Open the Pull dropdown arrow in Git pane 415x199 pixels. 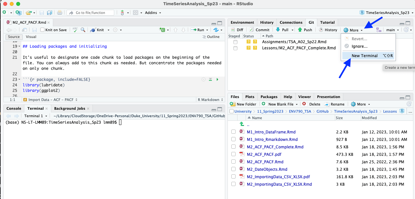click(292, 30)
